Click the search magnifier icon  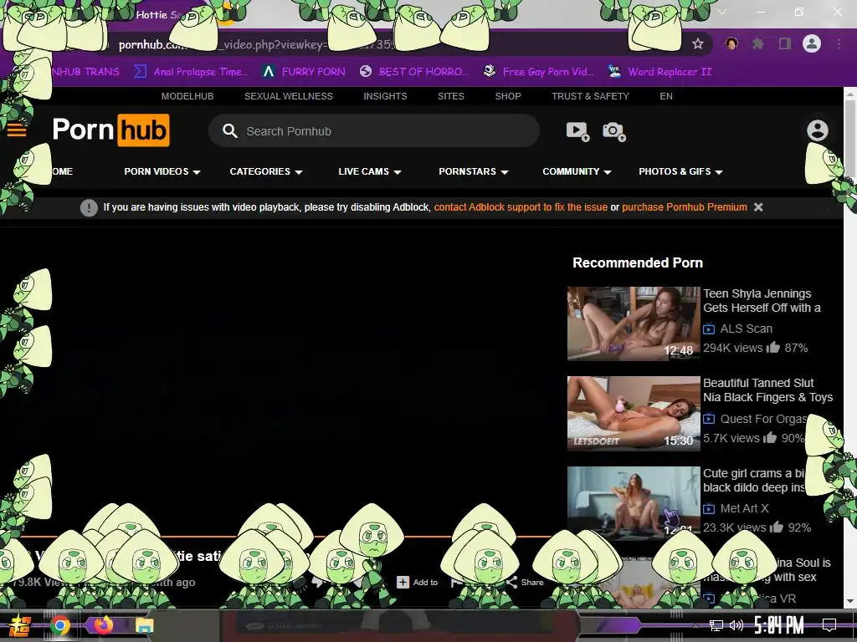[229, 131]
